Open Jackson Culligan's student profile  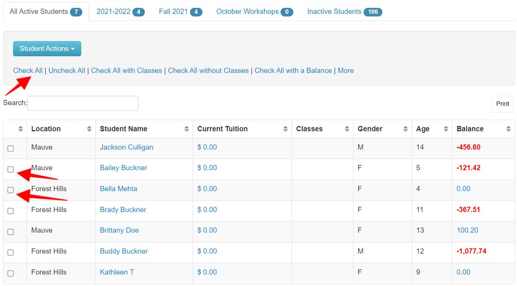126,147
